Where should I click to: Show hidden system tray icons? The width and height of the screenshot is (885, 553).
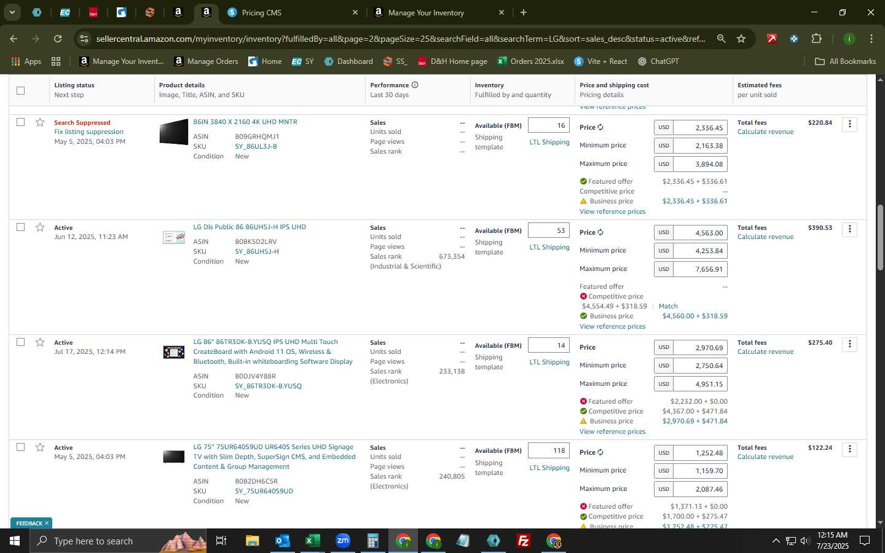click(776, 541)
